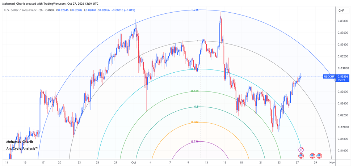353x167 pixels.
Task: Click the USDCHF current price label
Action: tap(329, 76)
